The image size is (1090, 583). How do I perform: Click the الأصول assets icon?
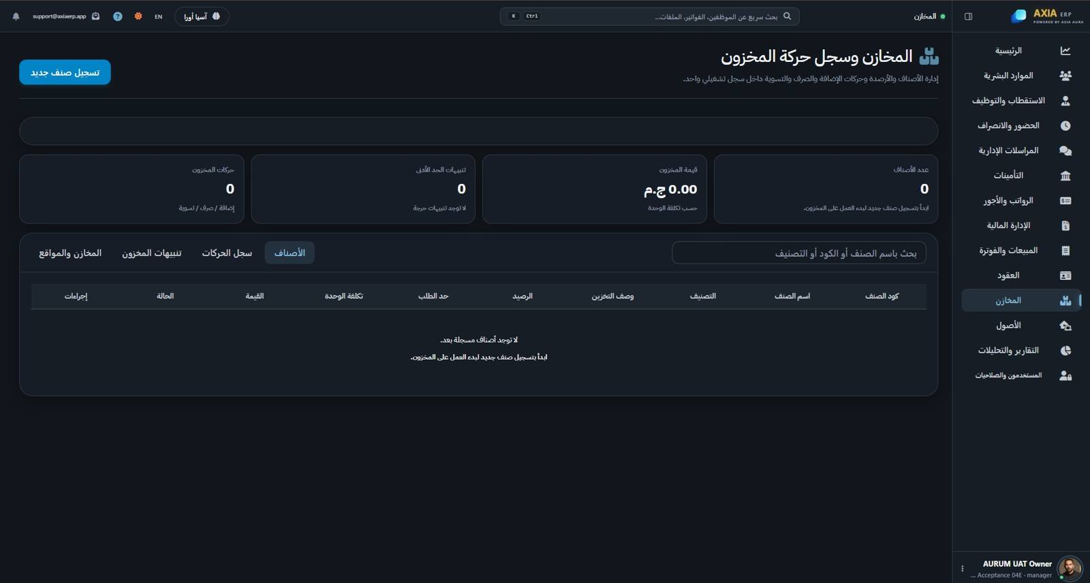tap(1065, 326)
